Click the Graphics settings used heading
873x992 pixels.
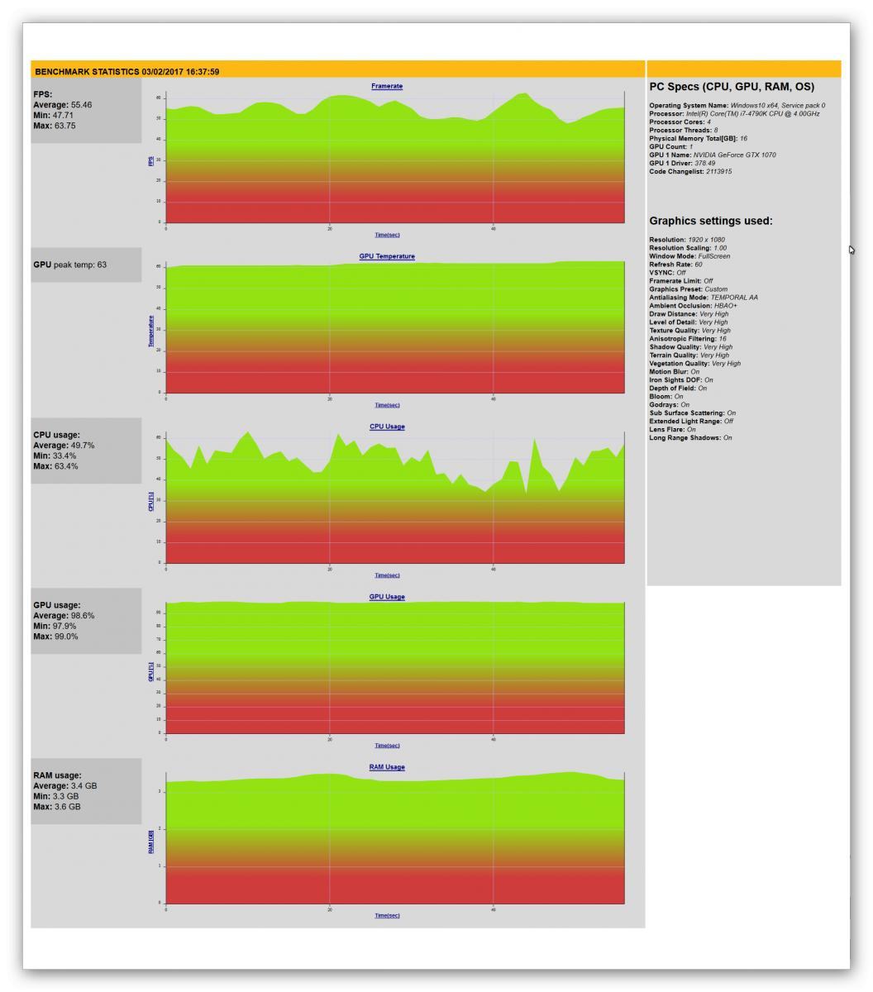click(711, 222)
